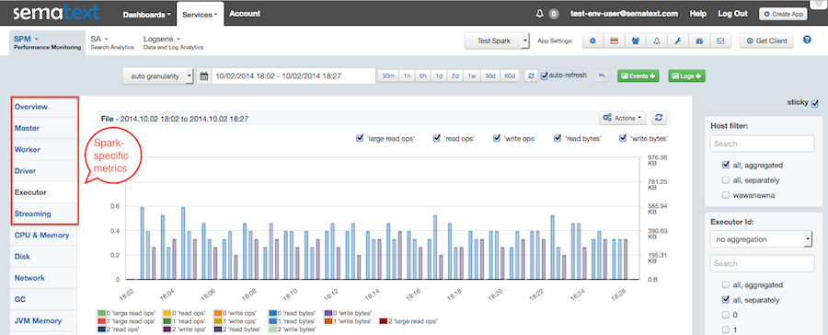The width and height of the screenshot is (828, 335).
Task: Set time range to 1w
Action: [472, 76]
